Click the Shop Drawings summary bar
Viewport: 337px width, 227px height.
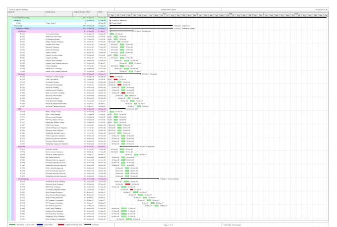(x=140, y=179)
